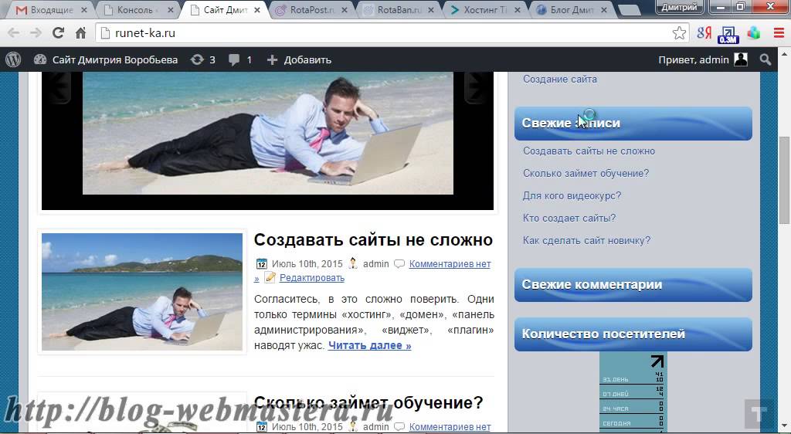This screenshot has height=434, width=791.
Task: Navigate forward with the forward arrow
Action: point(36,33)
